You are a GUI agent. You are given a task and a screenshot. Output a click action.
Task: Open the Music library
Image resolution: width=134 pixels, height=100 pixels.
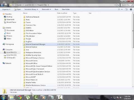click(x=9, y=33)
